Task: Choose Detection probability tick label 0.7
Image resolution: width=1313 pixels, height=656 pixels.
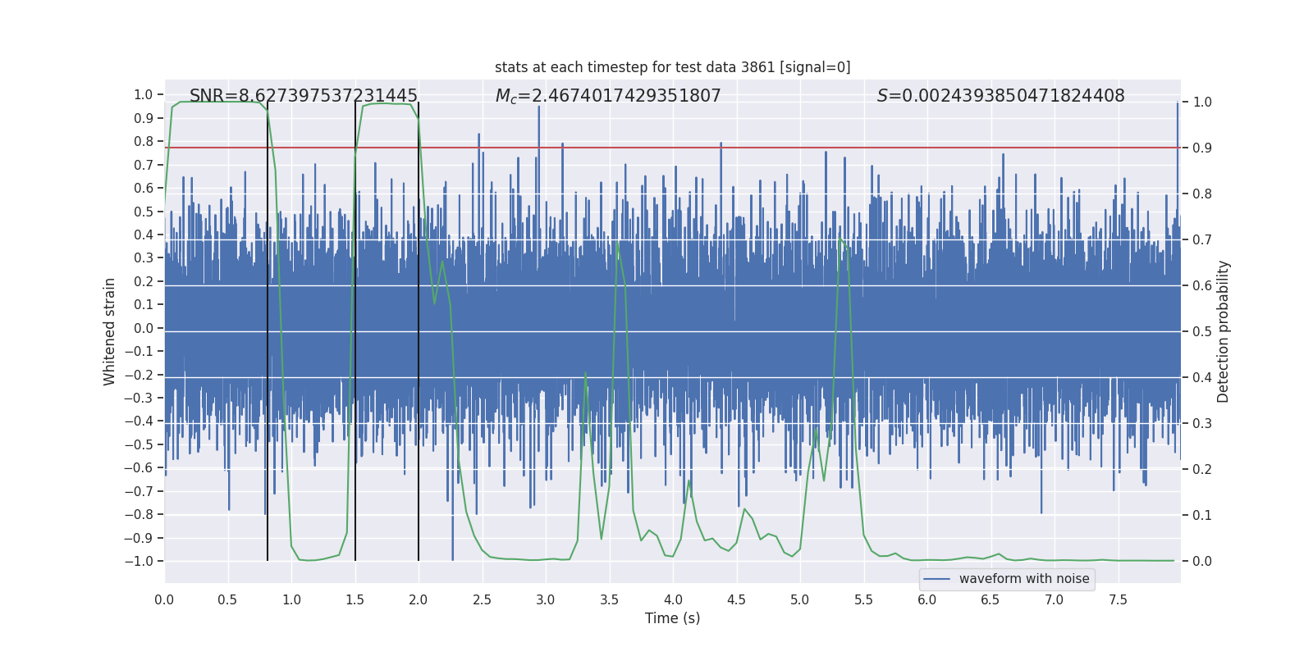Action: tap(1202, 240)
